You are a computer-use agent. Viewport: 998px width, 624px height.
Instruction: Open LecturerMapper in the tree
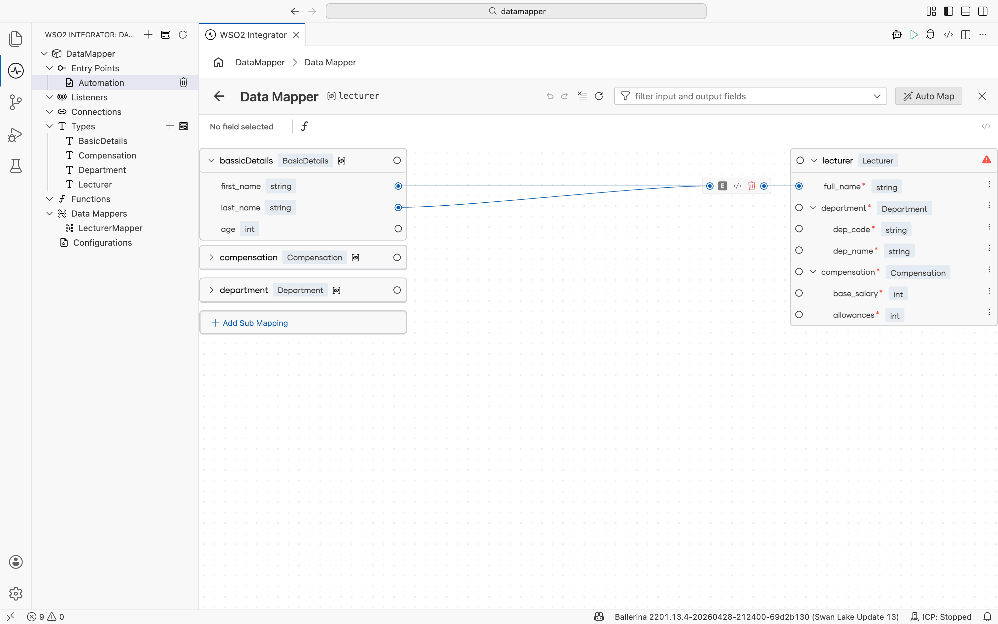110,228
